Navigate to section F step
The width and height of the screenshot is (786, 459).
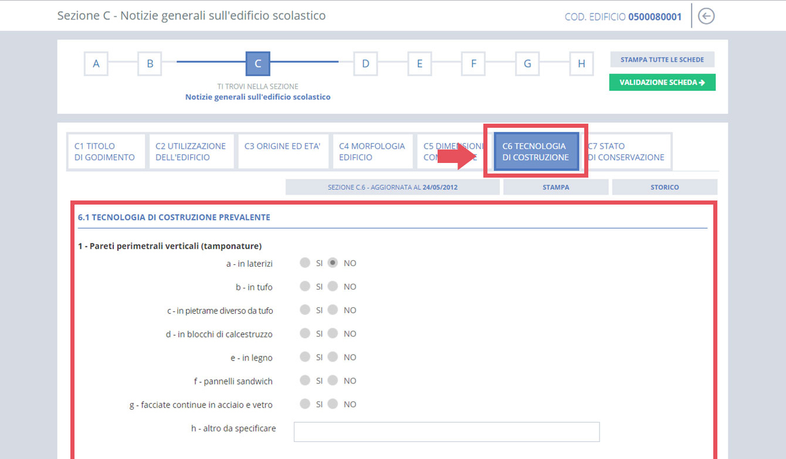click(473, 64)
